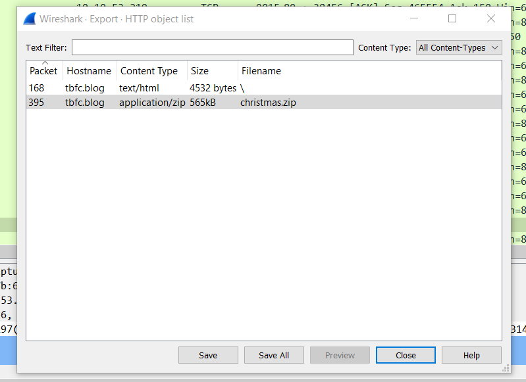This screenshot has height=382, width=526.
Task: Click the 4532 bytes size cell
Action: (x=213, y=88)
